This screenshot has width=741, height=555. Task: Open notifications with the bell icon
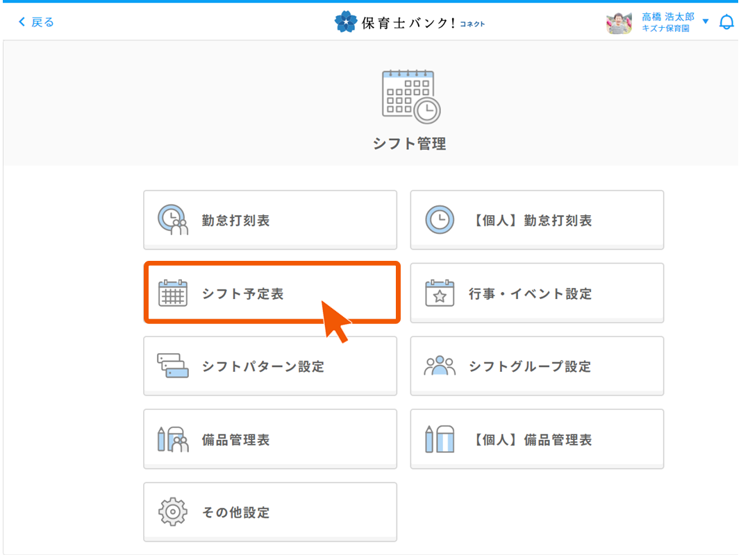click(726, 22)
